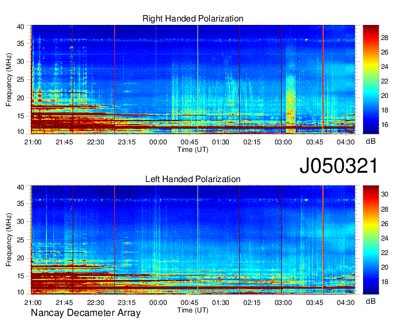This screenshot has width=395, height=320.
Task: Click the 02:15 time tick under Right Handed plot
Action: [x=252, y=142]
